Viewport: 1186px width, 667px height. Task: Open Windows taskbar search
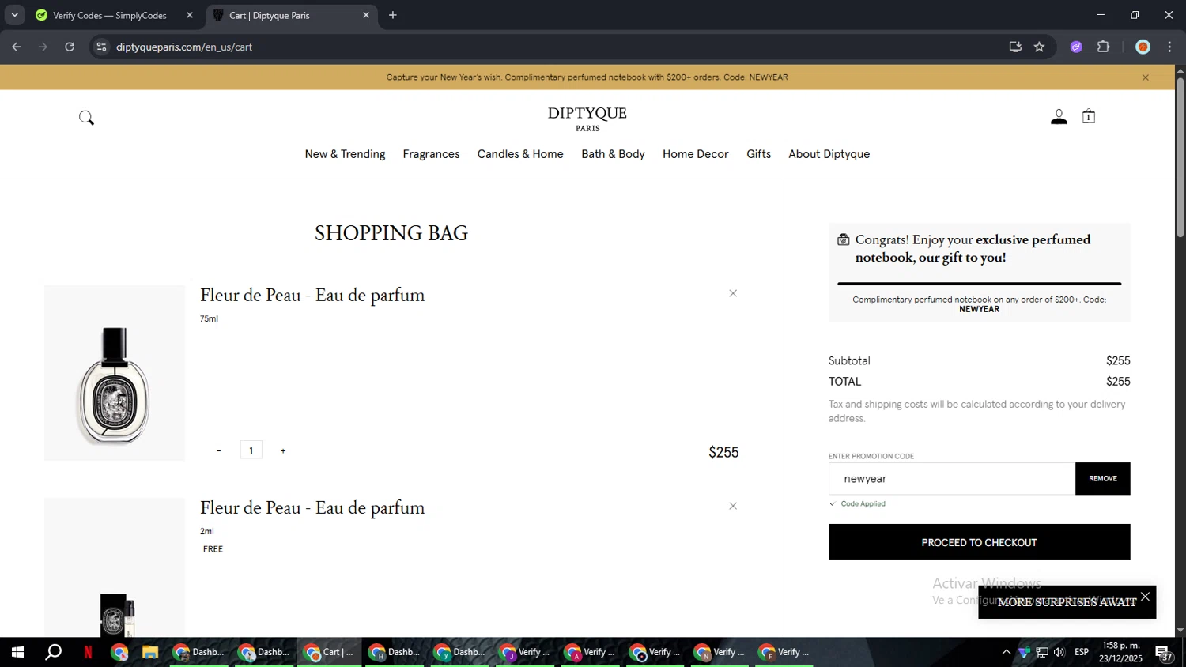tap(53, 652)
